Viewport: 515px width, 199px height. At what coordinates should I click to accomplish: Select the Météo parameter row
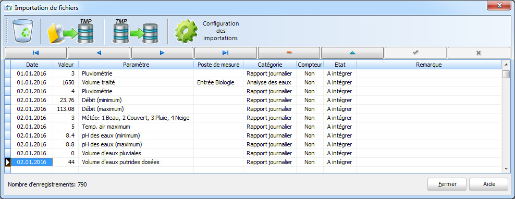pos(256,118)
